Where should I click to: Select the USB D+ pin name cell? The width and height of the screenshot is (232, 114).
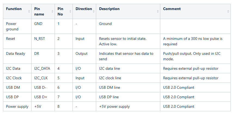[x=40, y=97]
